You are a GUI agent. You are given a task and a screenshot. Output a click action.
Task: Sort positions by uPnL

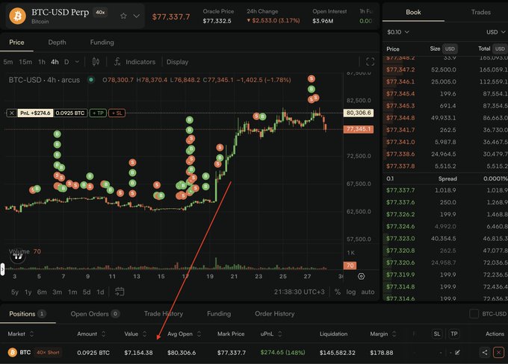point(271,333)
